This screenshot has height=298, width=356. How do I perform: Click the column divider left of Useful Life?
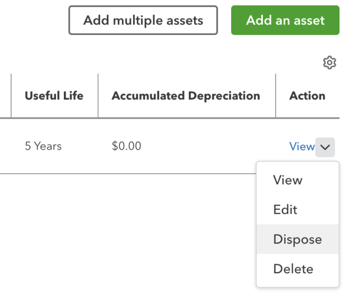(x=11, y=95)
